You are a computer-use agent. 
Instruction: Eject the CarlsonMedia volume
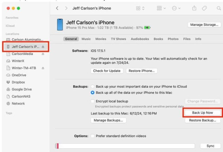[x=43, y=54]
